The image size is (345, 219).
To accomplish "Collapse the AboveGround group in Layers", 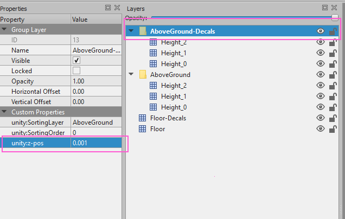I will [x=131, y=74].
